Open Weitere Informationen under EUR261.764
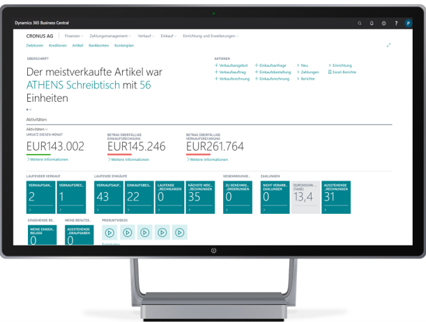426x322 pixels. coord(207,160)
